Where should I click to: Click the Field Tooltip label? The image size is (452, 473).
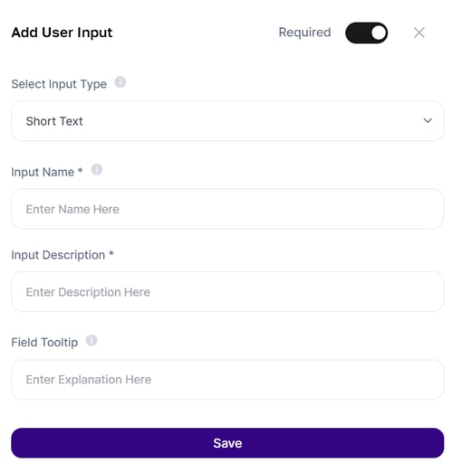point(44,343)
